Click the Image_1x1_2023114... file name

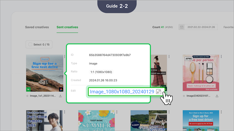[43, 96]
